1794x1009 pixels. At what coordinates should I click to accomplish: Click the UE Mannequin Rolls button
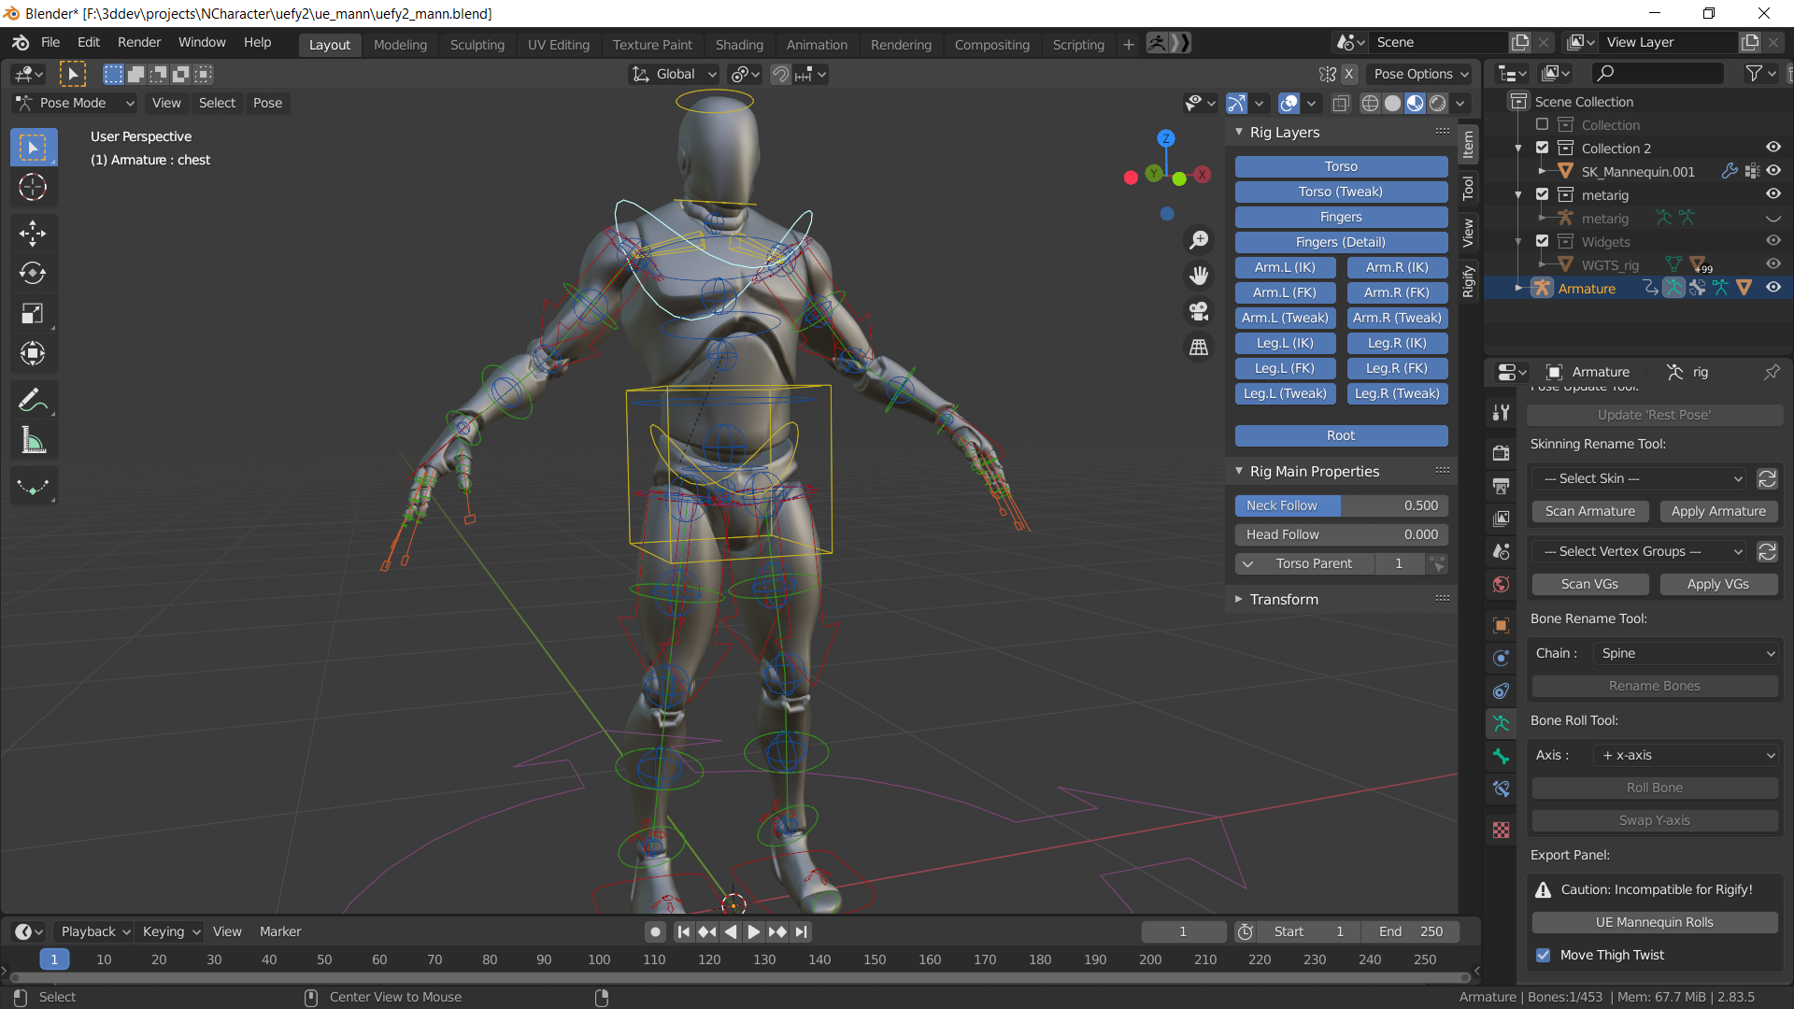click(x=1653, y=922)
